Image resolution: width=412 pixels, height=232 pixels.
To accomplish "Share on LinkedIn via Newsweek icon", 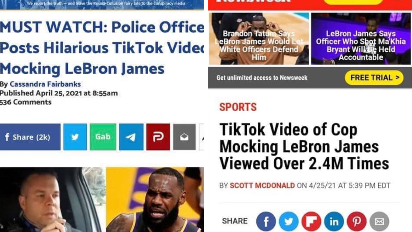I will coord(334,221).
